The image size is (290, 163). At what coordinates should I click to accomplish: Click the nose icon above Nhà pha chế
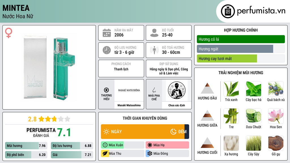(x=154, y=90)
